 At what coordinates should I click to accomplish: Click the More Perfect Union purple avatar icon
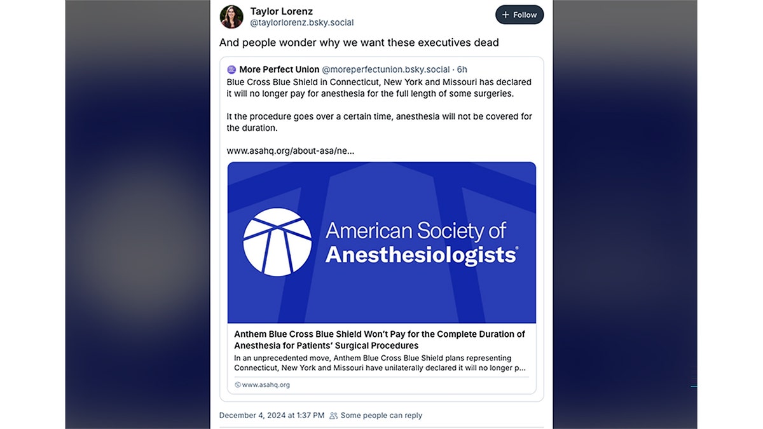[231, 69]
